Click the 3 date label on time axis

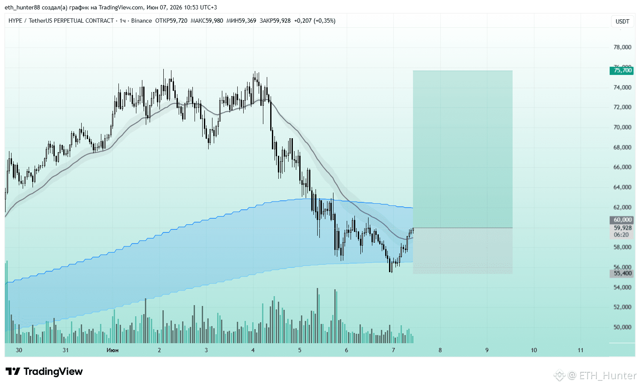point(206,350)
